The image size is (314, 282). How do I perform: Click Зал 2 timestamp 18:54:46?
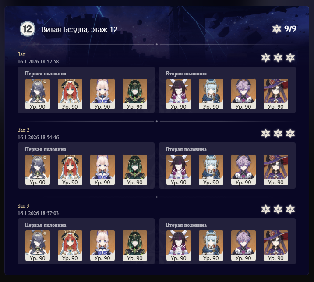[38, 137]
